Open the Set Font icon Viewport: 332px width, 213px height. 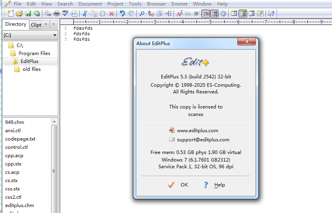179,13
